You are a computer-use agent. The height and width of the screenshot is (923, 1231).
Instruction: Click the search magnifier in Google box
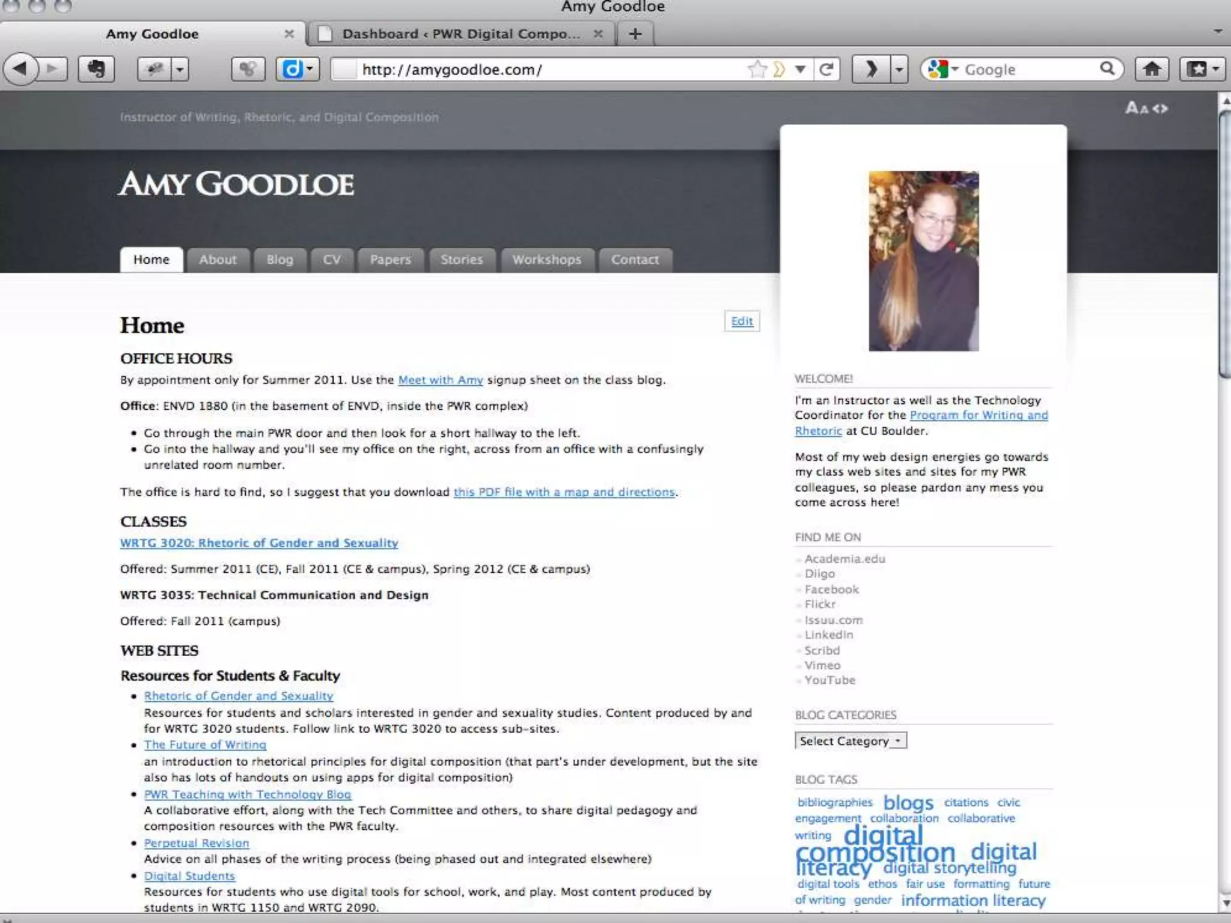point(1107,69)
